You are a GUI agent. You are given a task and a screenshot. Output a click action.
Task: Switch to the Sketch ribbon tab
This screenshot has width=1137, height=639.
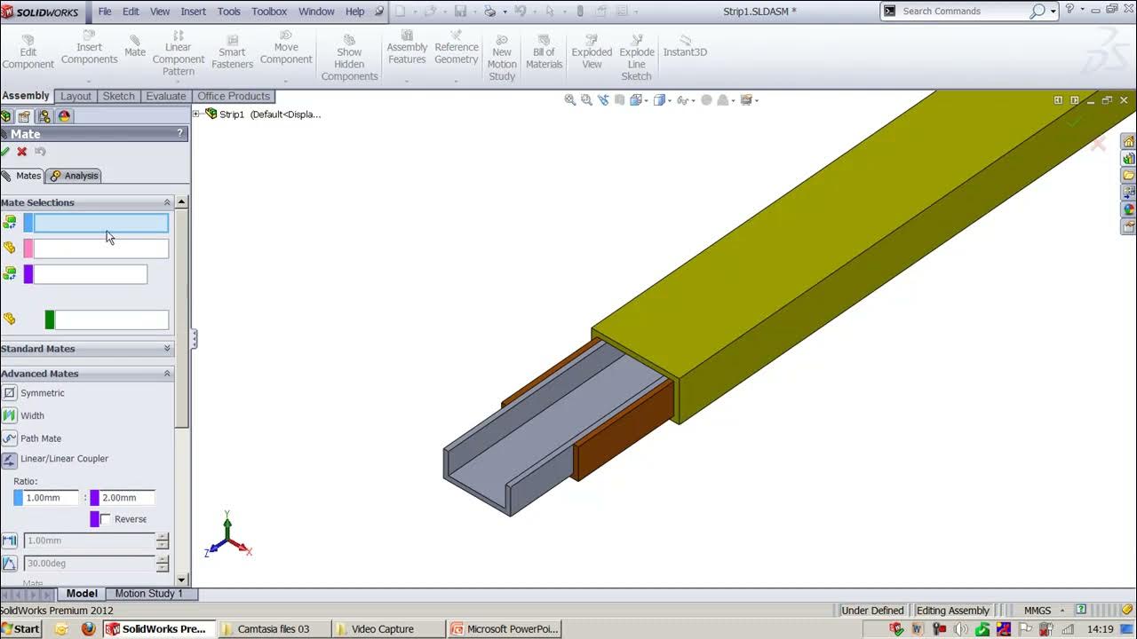[118, 96]
